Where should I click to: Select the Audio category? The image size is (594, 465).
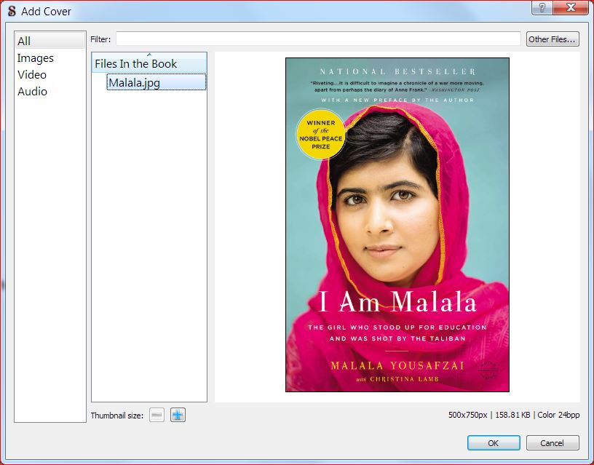[50, 91]
